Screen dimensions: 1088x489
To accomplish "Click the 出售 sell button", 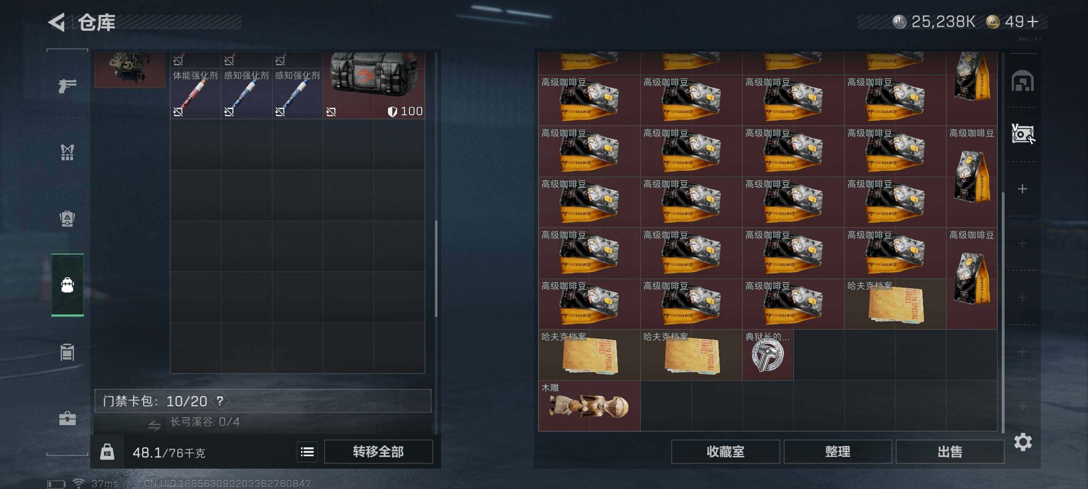I will point(950,451).
